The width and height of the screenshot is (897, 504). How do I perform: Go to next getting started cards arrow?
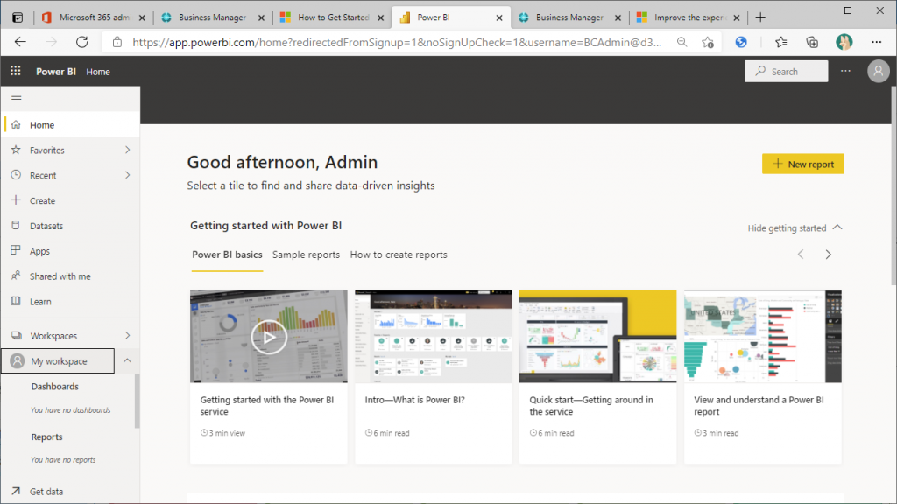(829, 255)
